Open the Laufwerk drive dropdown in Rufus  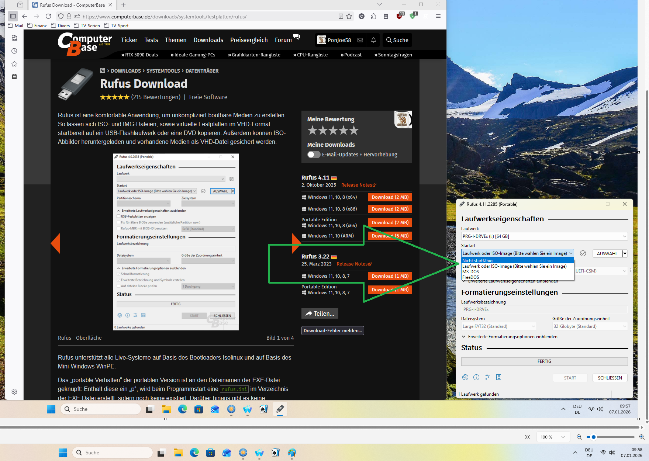(544, 236)
